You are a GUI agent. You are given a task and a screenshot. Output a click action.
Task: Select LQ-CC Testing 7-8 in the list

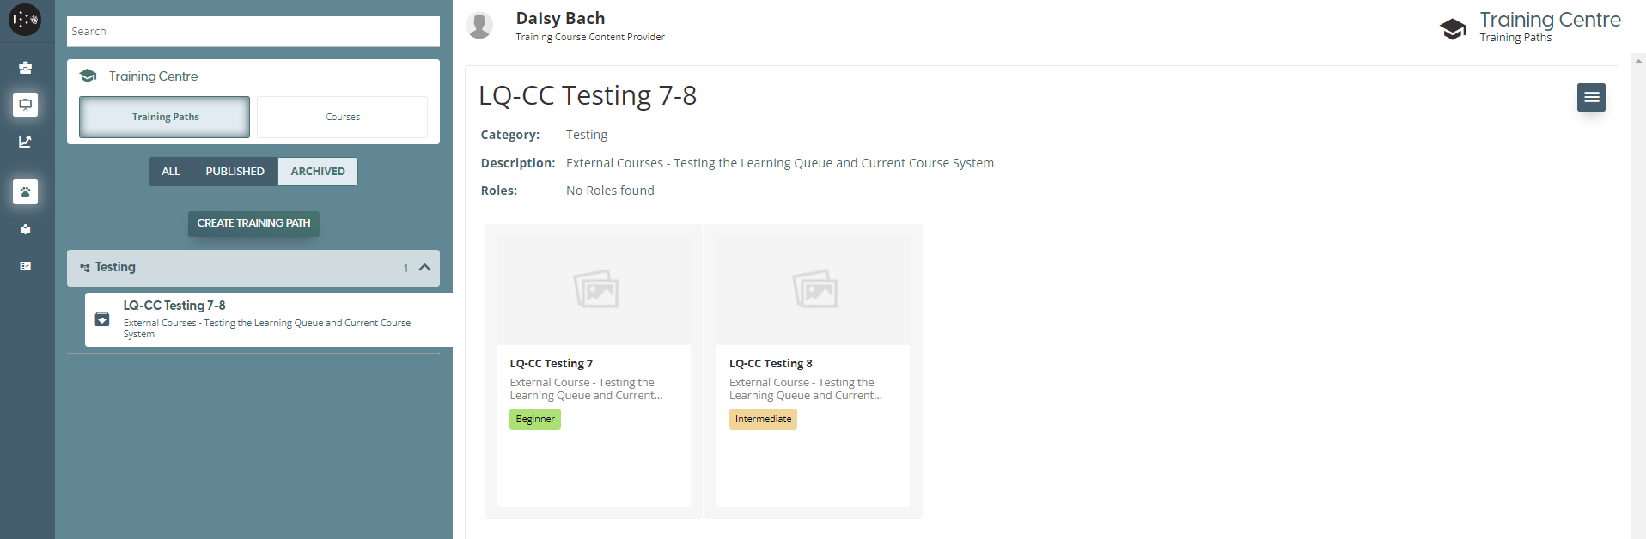(266, 318)
